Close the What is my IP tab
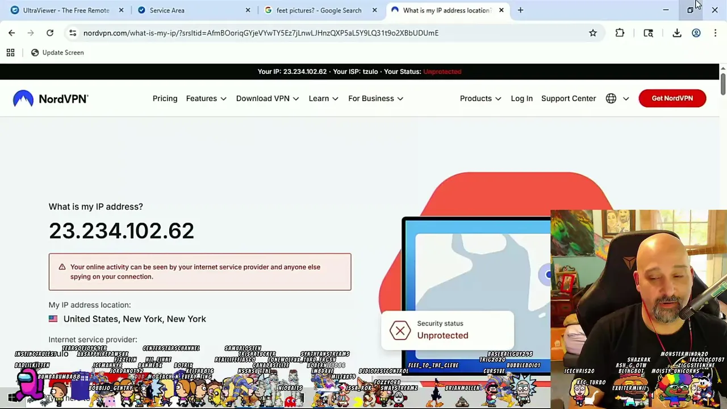The width and height of the screenshot is (727, 409). click(501, 10)
